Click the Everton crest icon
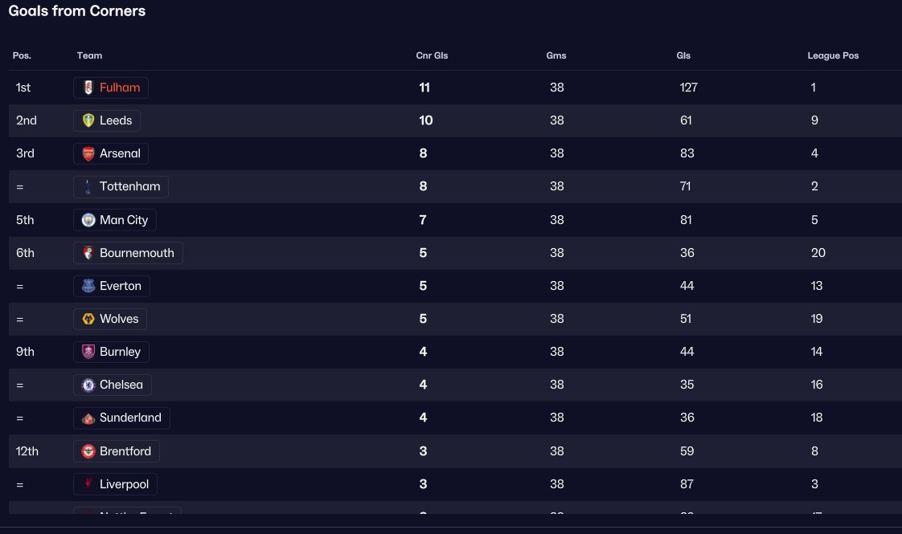The width and height of the screenshot is (902, 534). 88,286
